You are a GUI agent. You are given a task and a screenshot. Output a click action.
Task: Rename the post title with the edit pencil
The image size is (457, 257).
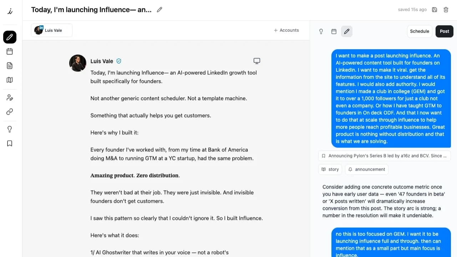coord(159,10)
